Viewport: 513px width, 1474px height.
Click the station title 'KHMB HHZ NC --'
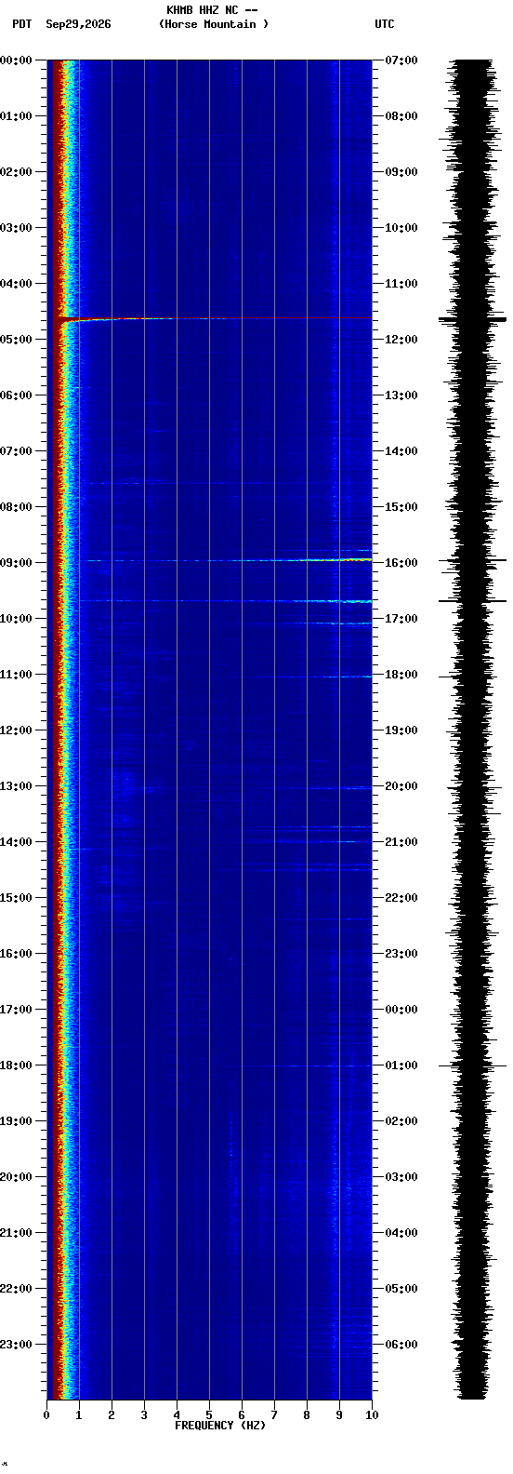pyautogui.click(x=212, y=10)
